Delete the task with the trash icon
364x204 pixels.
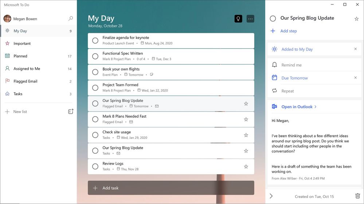tap(357, 196)
